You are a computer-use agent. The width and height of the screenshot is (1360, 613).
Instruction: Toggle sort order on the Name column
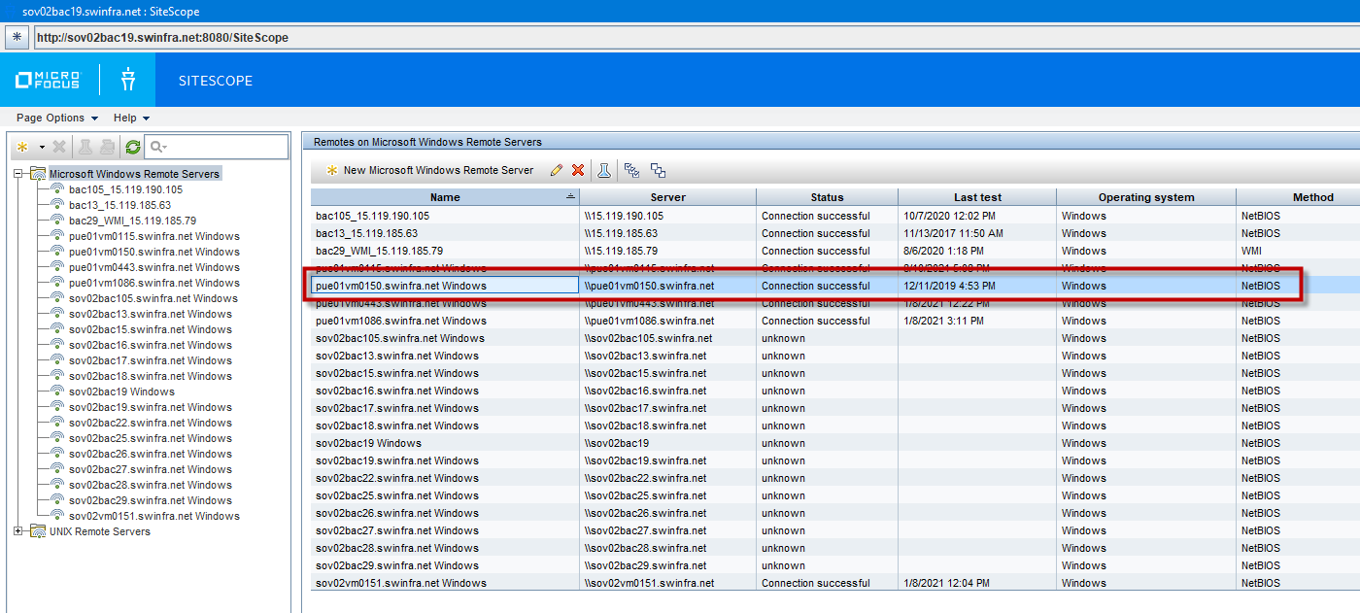(444, 196)
